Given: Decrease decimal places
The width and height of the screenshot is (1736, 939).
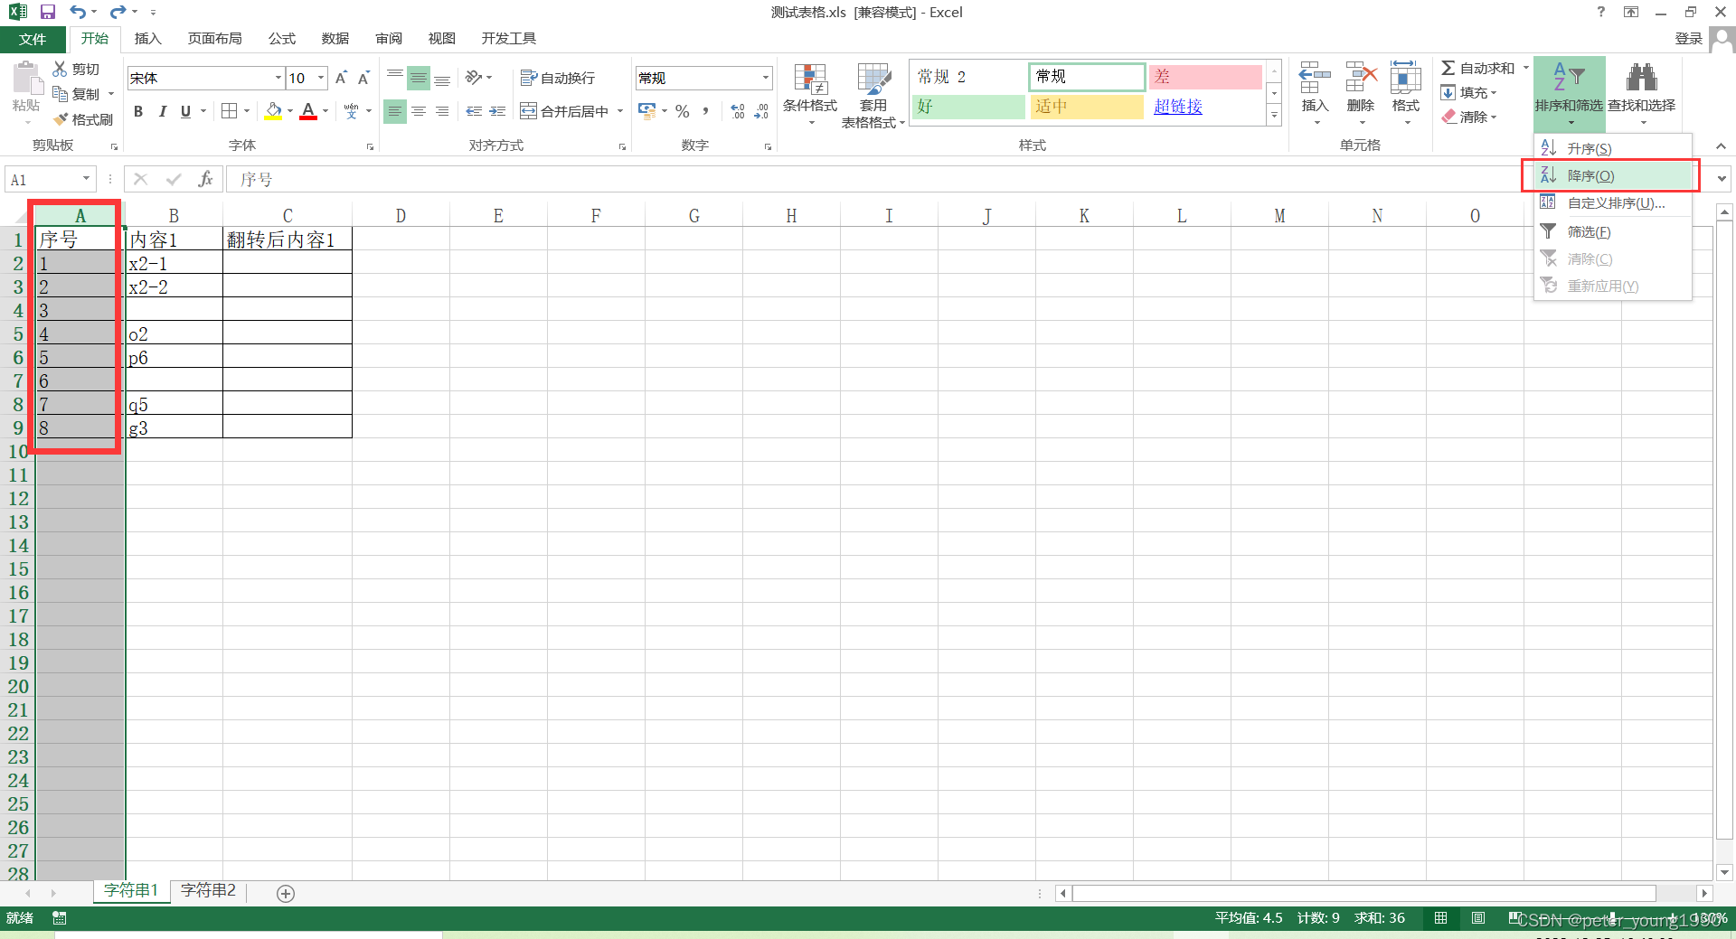Looking at the screenshot, I should [762, 111].
